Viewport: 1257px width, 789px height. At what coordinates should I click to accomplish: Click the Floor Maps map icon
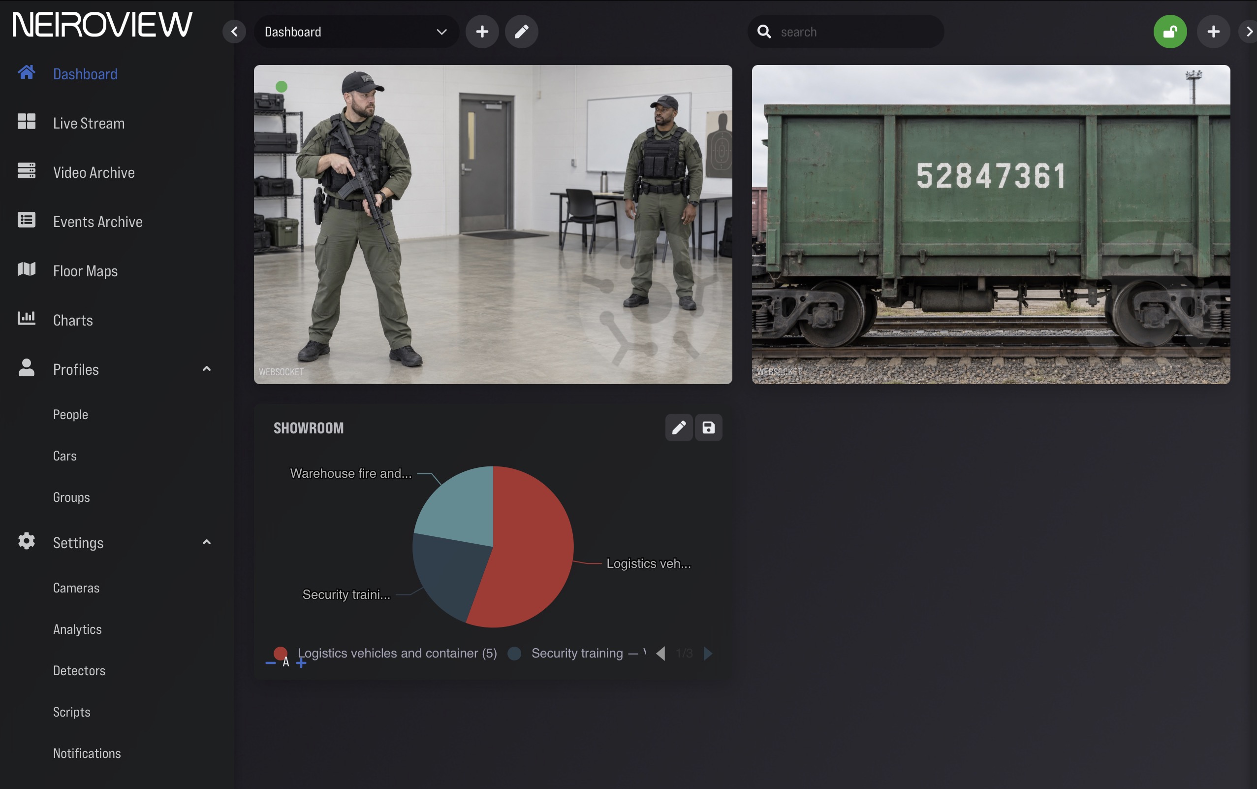coord(27,269)
